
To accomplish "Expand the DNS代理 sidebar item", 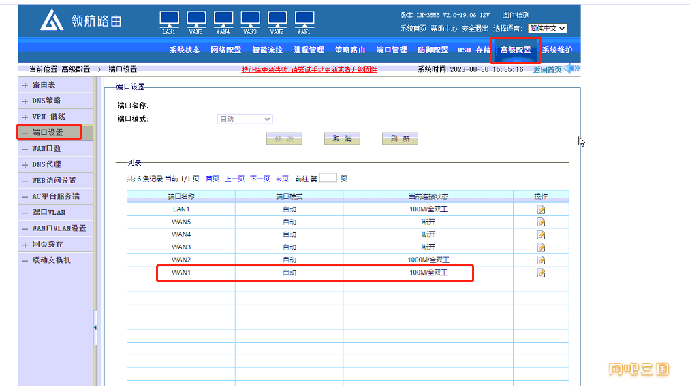I will pos(25,165).
